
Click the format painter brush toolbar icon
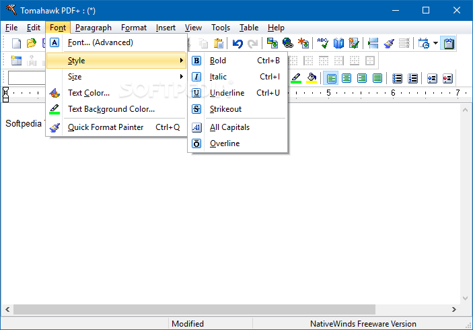click(x=389, y=44)
